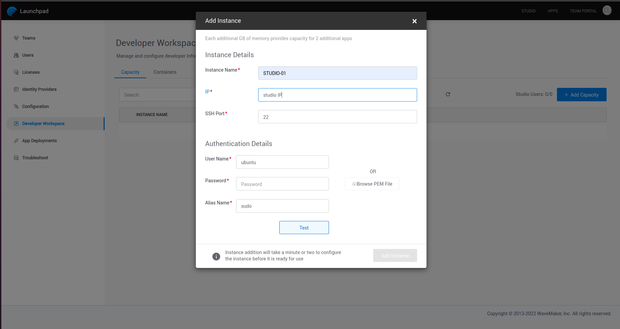
Task: Switch to the Containers tab
Action: [x=165, y=72]
